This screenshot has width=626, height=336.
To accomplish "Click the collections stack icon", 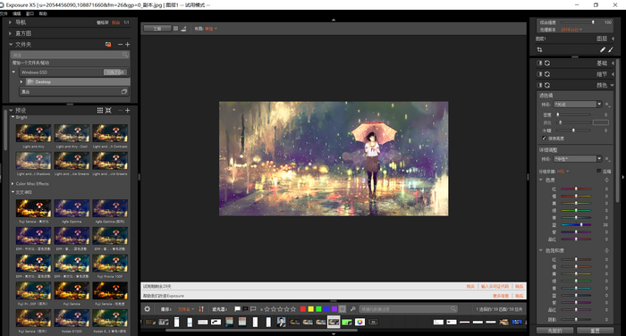I will 124,91.
